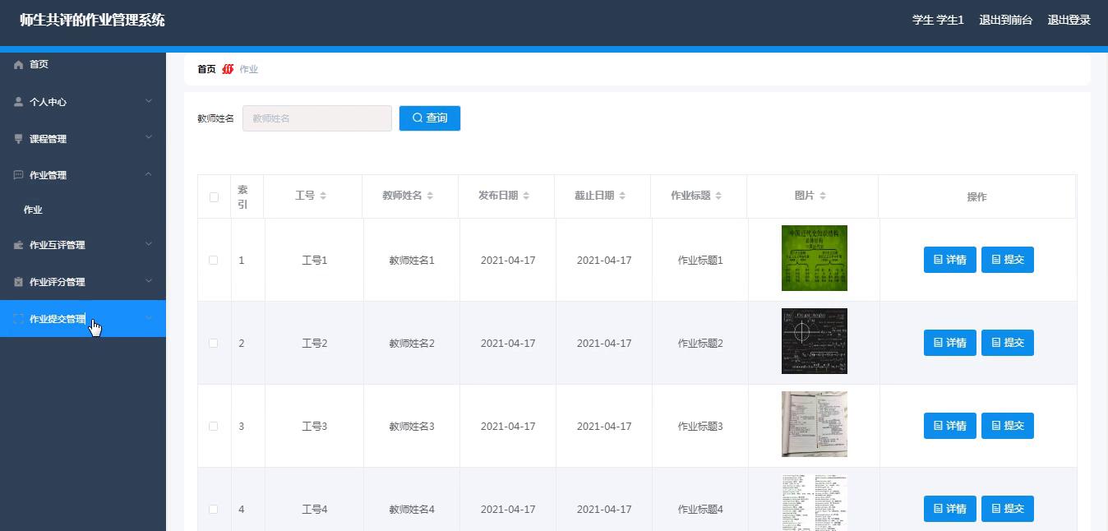Screen dimensions: 1108x531
Task: Focus the 教师姓名 search input field
Action: tap(316, 118)
